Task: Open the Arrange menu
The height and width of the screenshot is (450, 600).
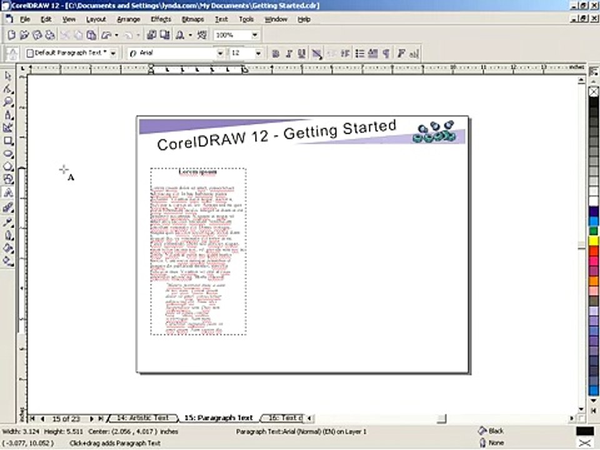Action: 128,19
